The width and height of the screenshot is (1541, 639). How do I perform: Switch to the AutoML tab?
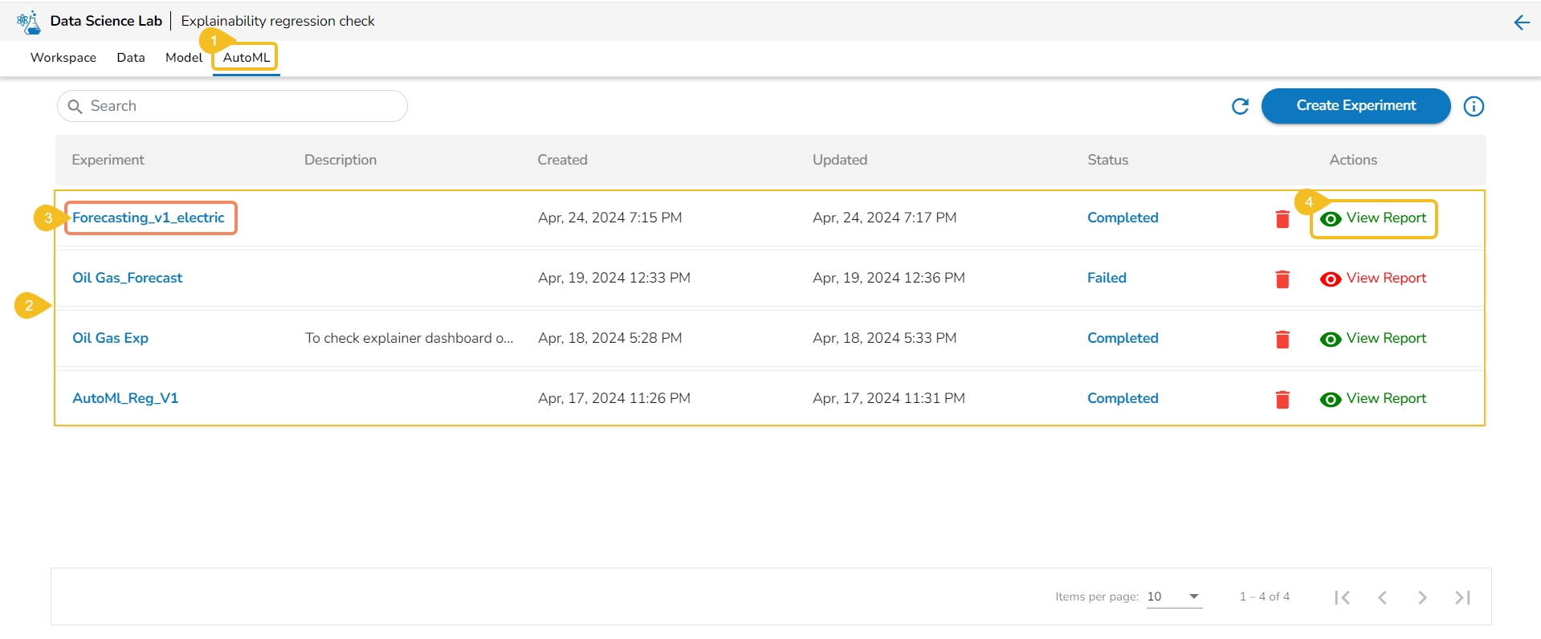coord(246,58)
